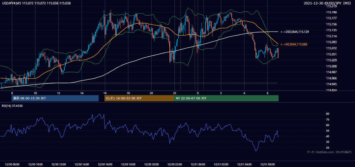Select the ロンドン 16:00-22:00 JST session bar

click(x=139, y=98)
